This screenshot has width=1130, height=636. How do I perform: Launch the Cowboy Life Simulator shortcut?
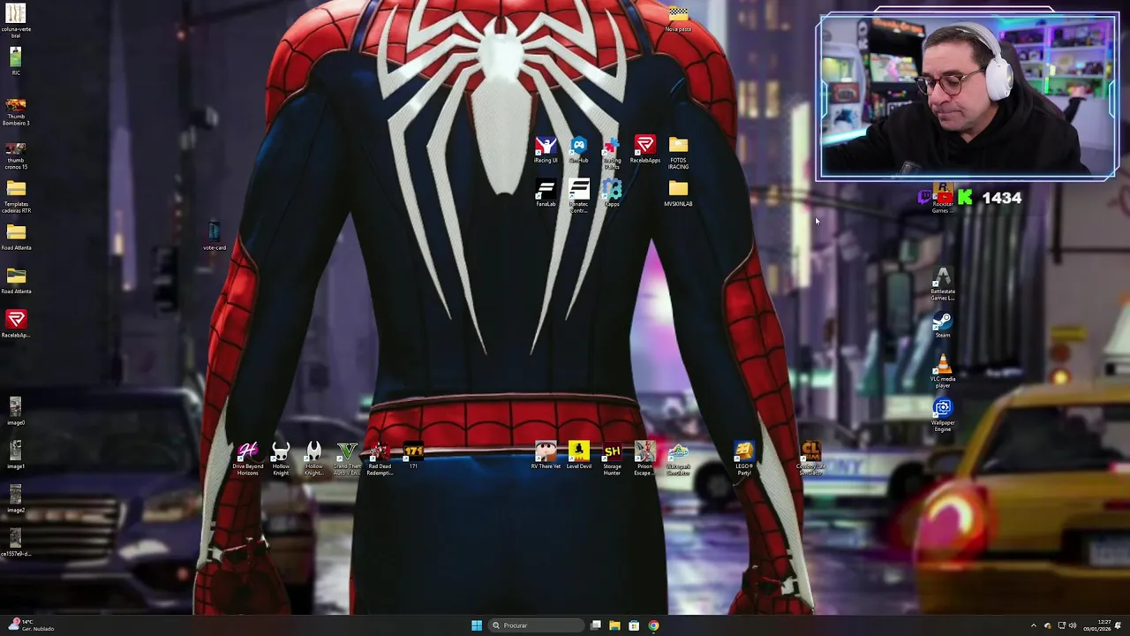[x=810, y=459]
